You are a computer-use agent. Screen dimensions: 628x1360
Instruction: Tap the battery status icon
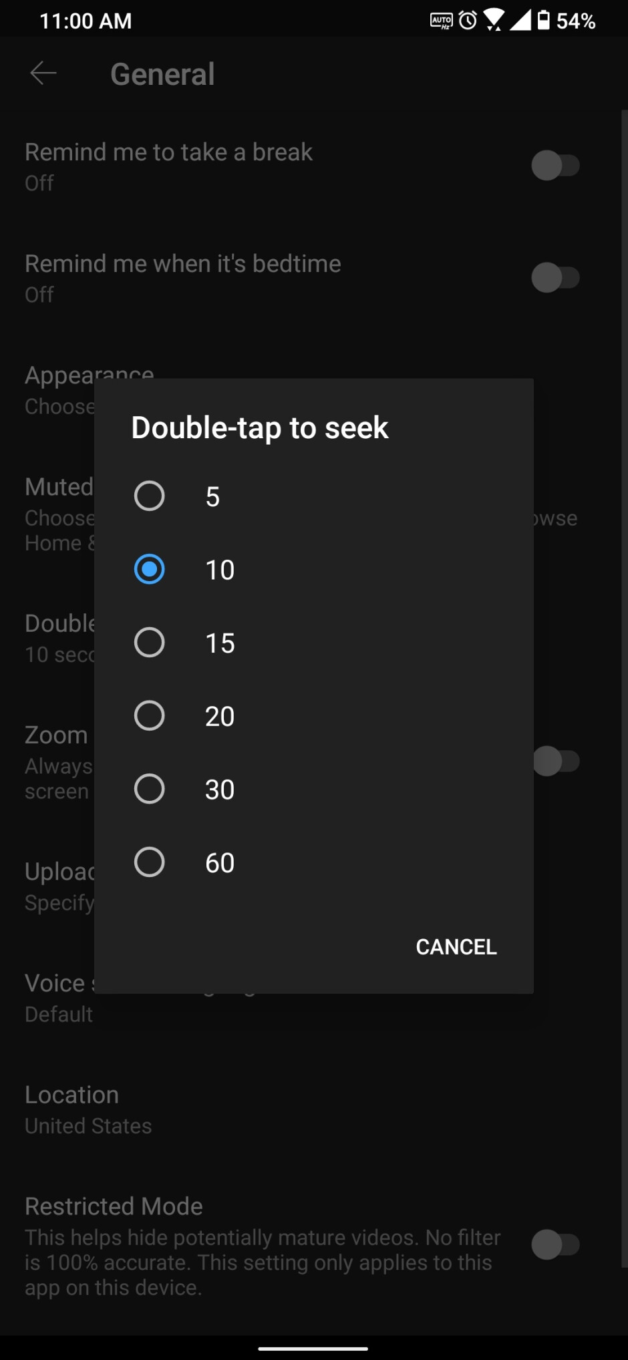(x=544, y=21)
